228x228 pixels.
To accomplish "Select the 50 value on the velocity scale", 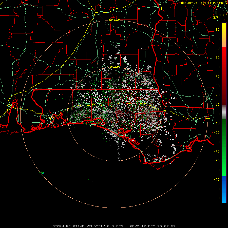I will (218, 67).
